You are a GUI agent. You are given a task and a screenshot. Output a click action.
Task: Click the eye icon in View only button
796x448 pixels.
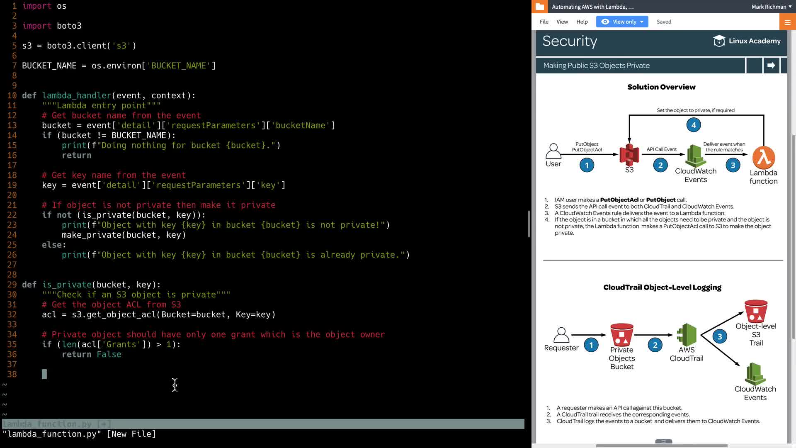tap(605, 22)
